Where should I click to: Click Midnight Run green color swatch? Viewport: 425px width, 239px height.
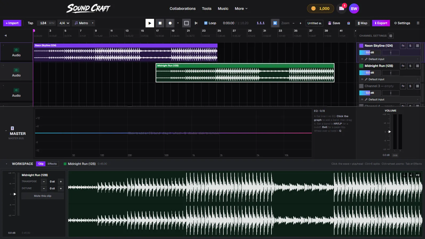point(361,66)
